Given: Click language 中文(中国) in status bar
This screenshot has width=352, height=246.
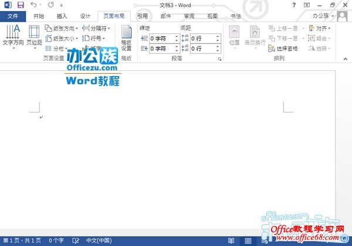Looking at the screenshot, I should [x=99, y=241].
